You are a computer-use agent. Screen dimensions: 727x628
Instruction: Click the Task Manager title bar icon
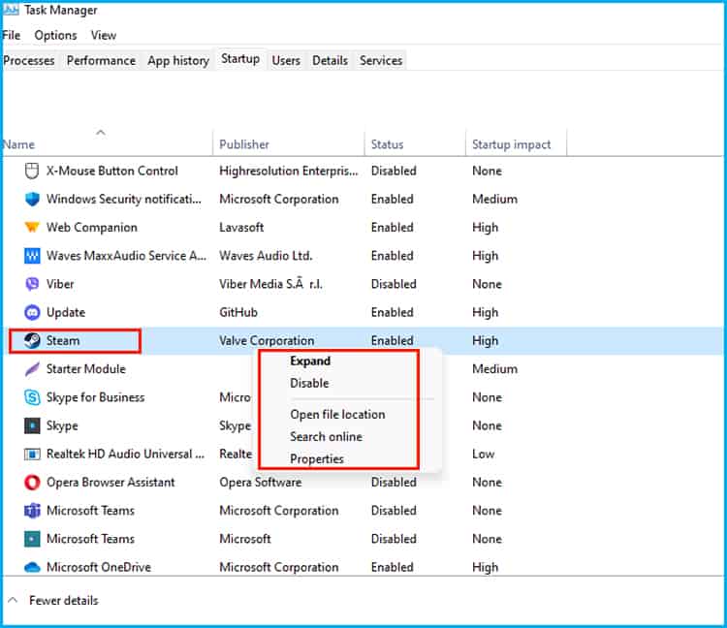[x=11, y=10]
